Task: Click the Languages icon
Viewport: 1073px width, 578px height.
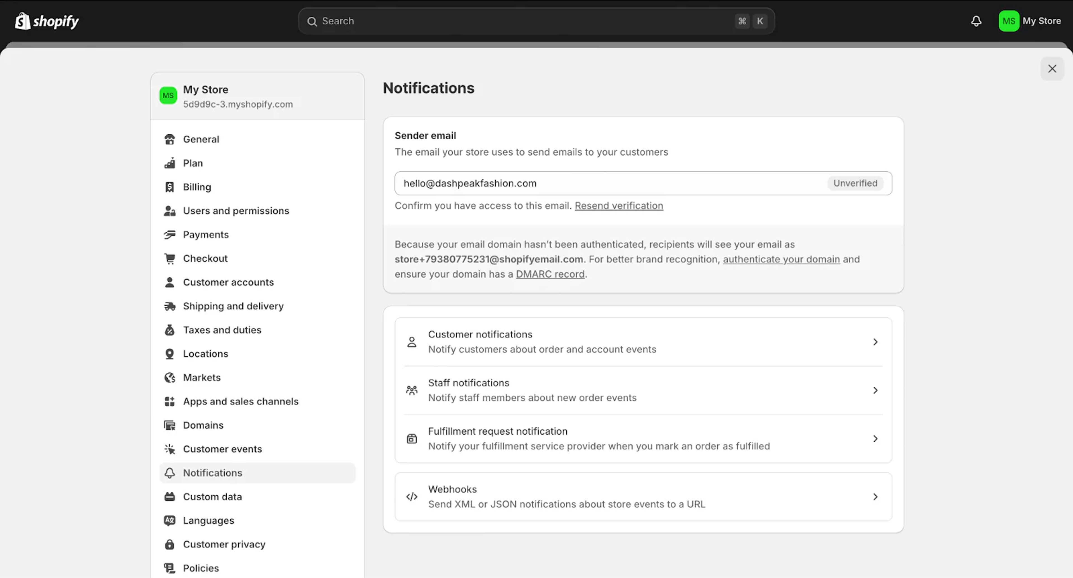Action: (170, 520)
